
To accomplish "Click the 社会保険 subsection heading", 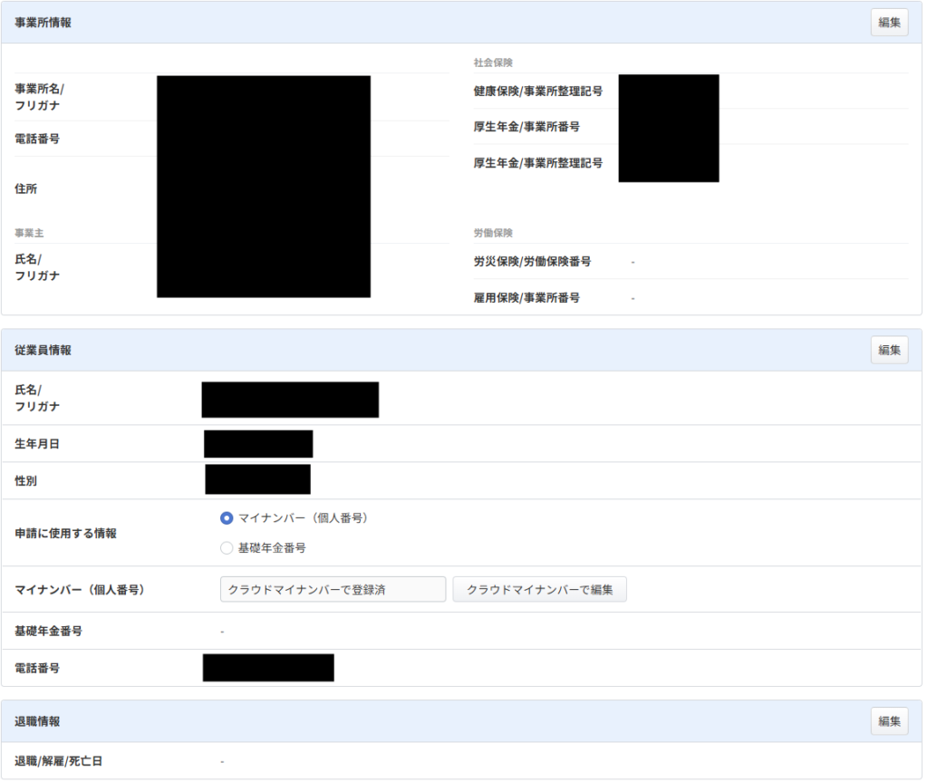I will tap(493, 63).
